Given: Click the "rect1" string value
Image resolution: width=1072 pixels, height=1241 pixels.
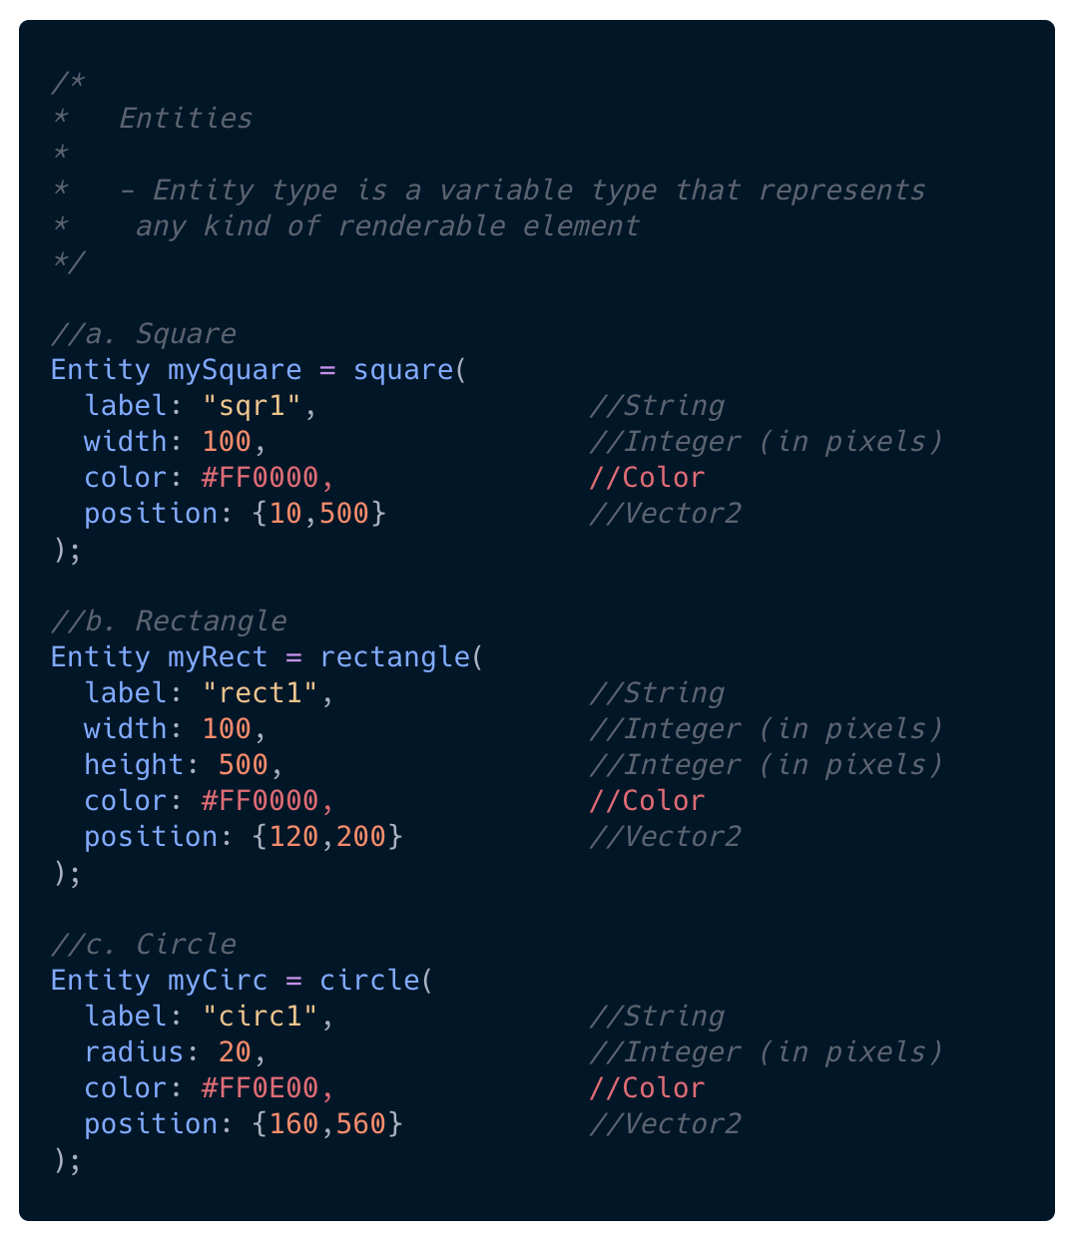Looking at the screenshot, I should coord(260,693).
